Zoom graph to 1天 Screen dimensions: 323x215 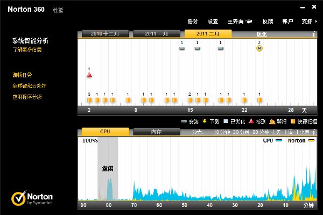point(277,132)
